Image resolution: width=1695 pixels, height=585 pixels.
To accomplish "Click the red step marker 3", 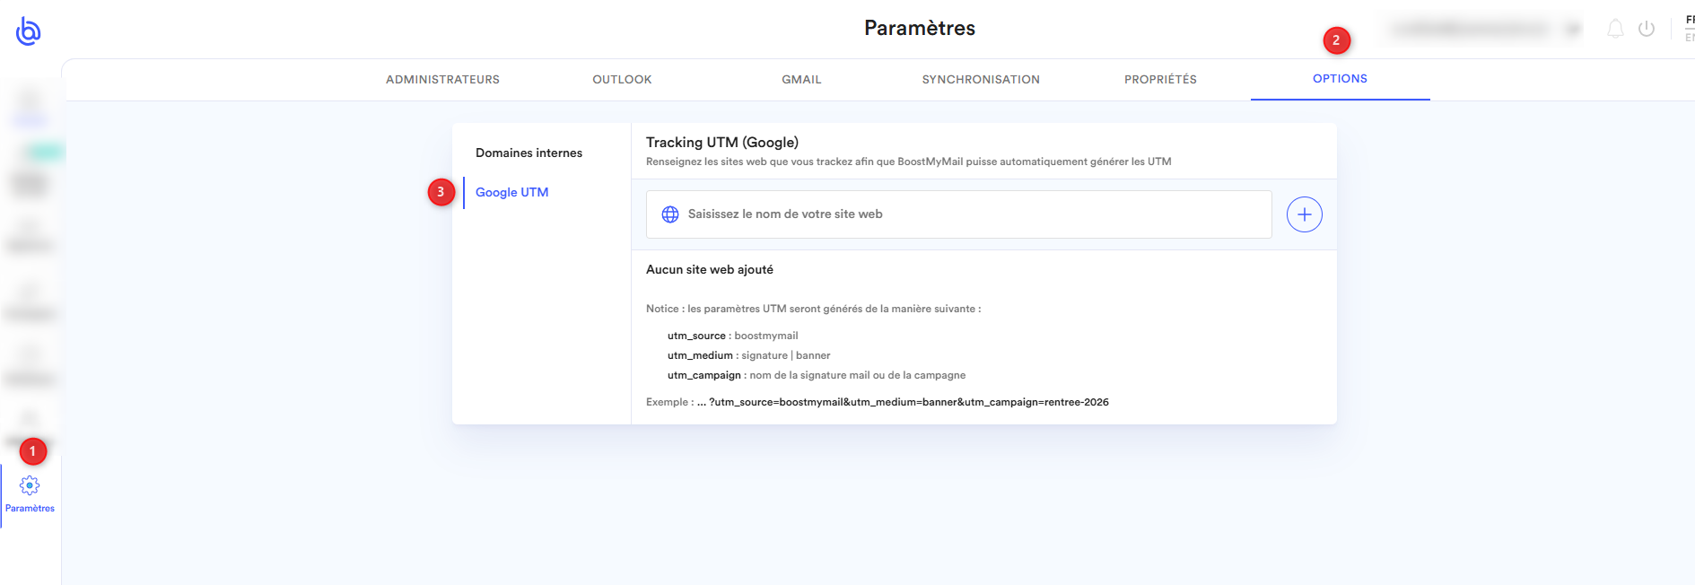I will (441, 192).
